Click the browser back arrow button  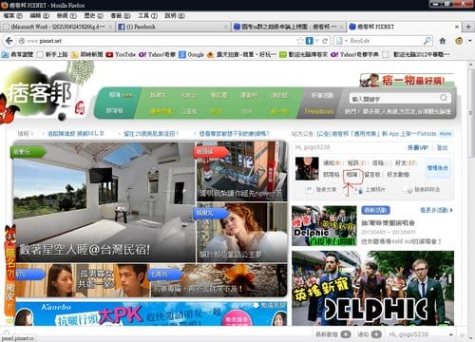pyautogui.click(x=9, y=41)
